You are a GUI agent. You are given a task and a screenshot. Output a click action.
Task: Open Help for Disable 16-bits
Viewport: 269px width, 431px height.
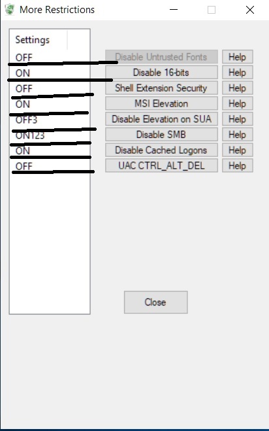pos(238,73)
